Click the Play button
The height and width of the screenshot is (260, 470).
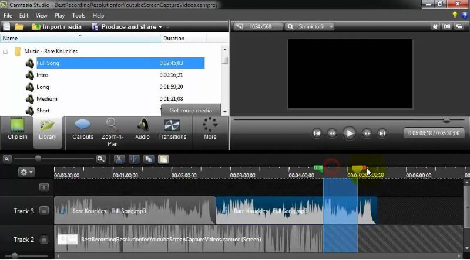point(349,134)
